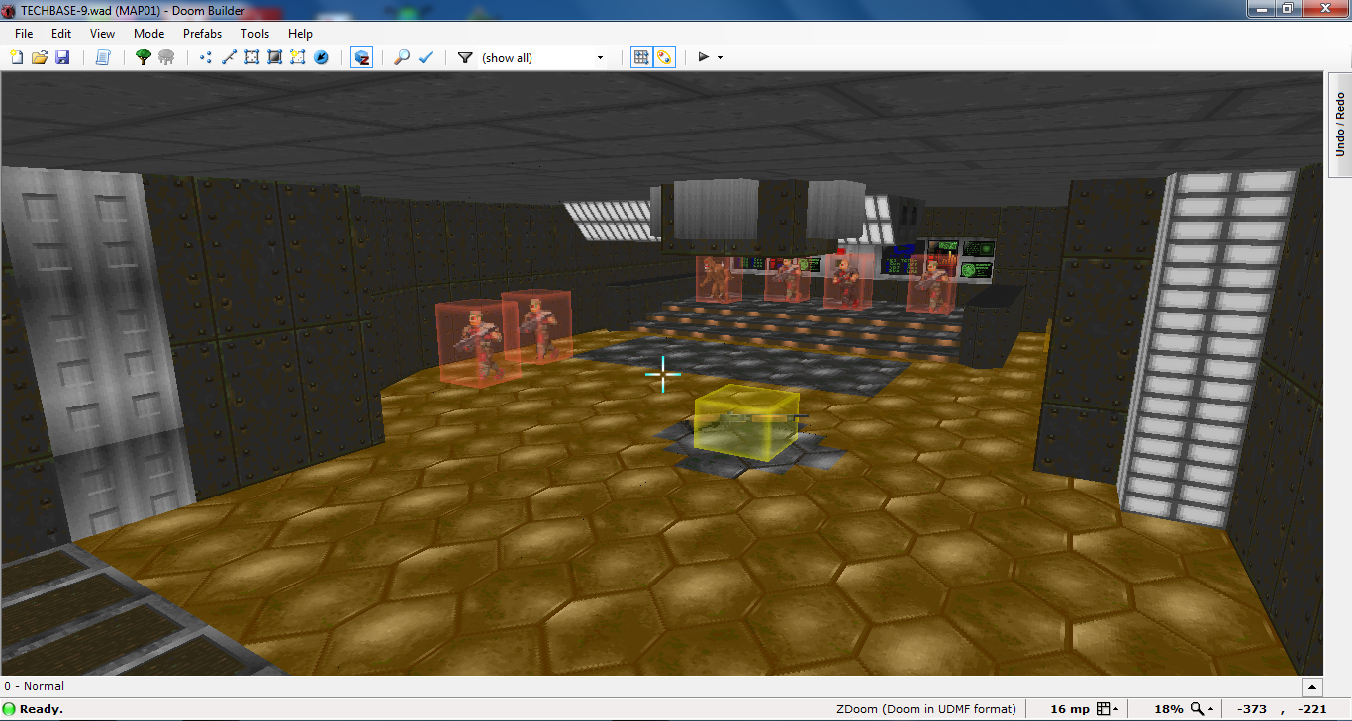Expand the info panel with arrow button
This screenshot has height=721, width=1352.
(x=1311, y=687)
